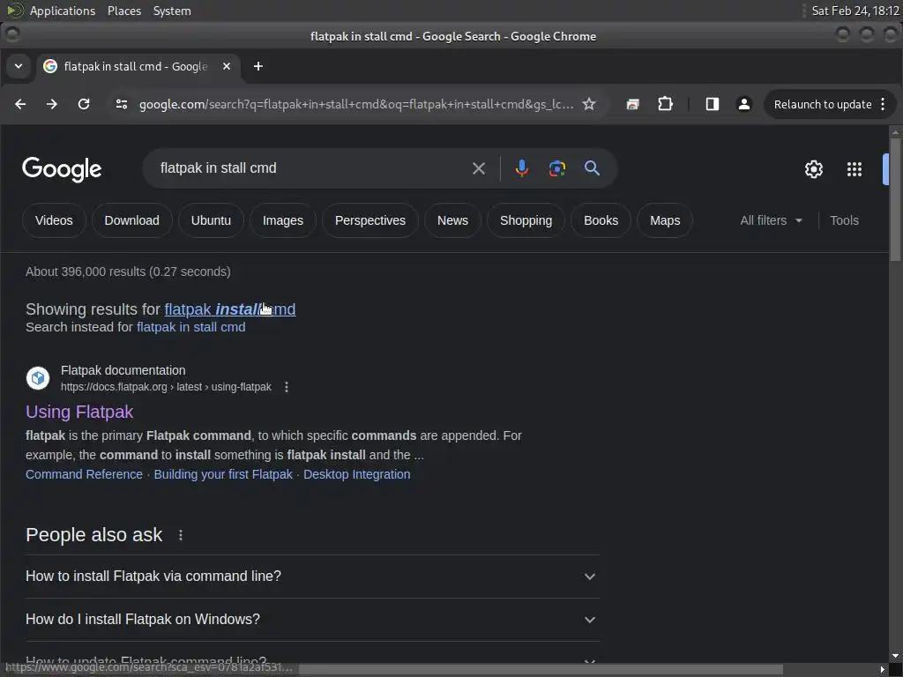Click Relaunch to update button
903x677 pixels.
[x=823, y=104]
